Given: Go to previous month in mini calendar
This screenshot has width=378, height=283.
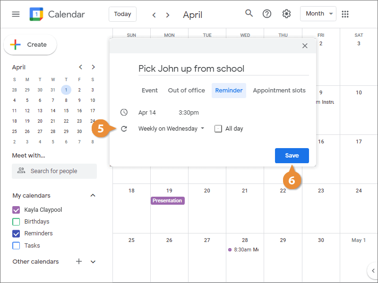Looking at the screenshot, I should pyautogui.click(x=81, y=67).
